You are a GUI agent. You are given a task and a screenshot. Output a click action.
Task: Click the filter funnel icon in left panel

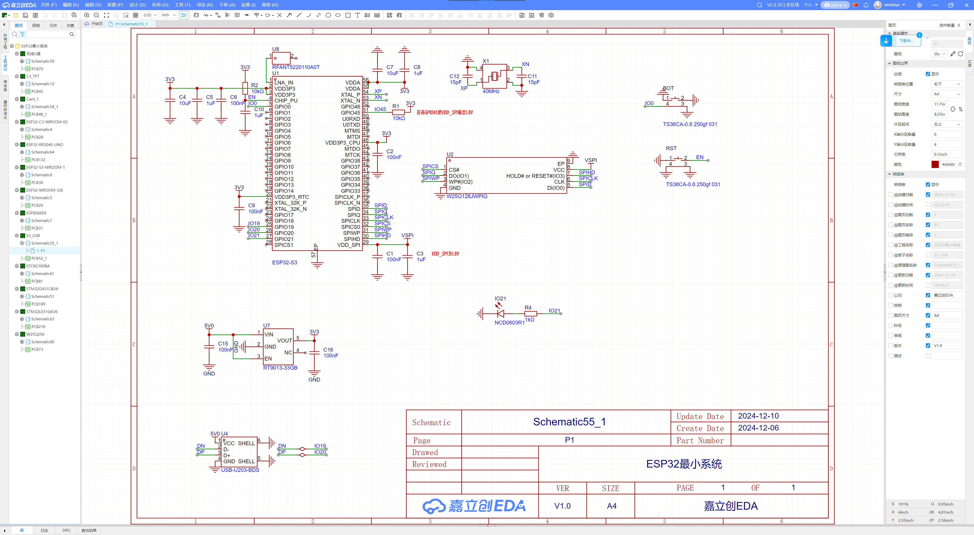click(x=22, y=34)
